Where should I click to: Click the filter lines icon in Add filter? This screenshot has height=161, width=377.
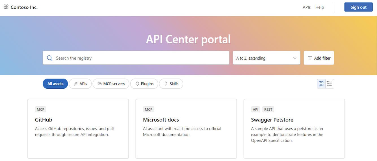[x=310, y=58]
